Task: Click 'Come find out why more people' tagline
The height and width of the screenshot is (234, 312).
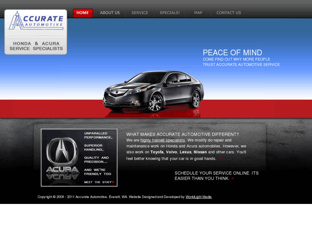Action: (236, 59)
